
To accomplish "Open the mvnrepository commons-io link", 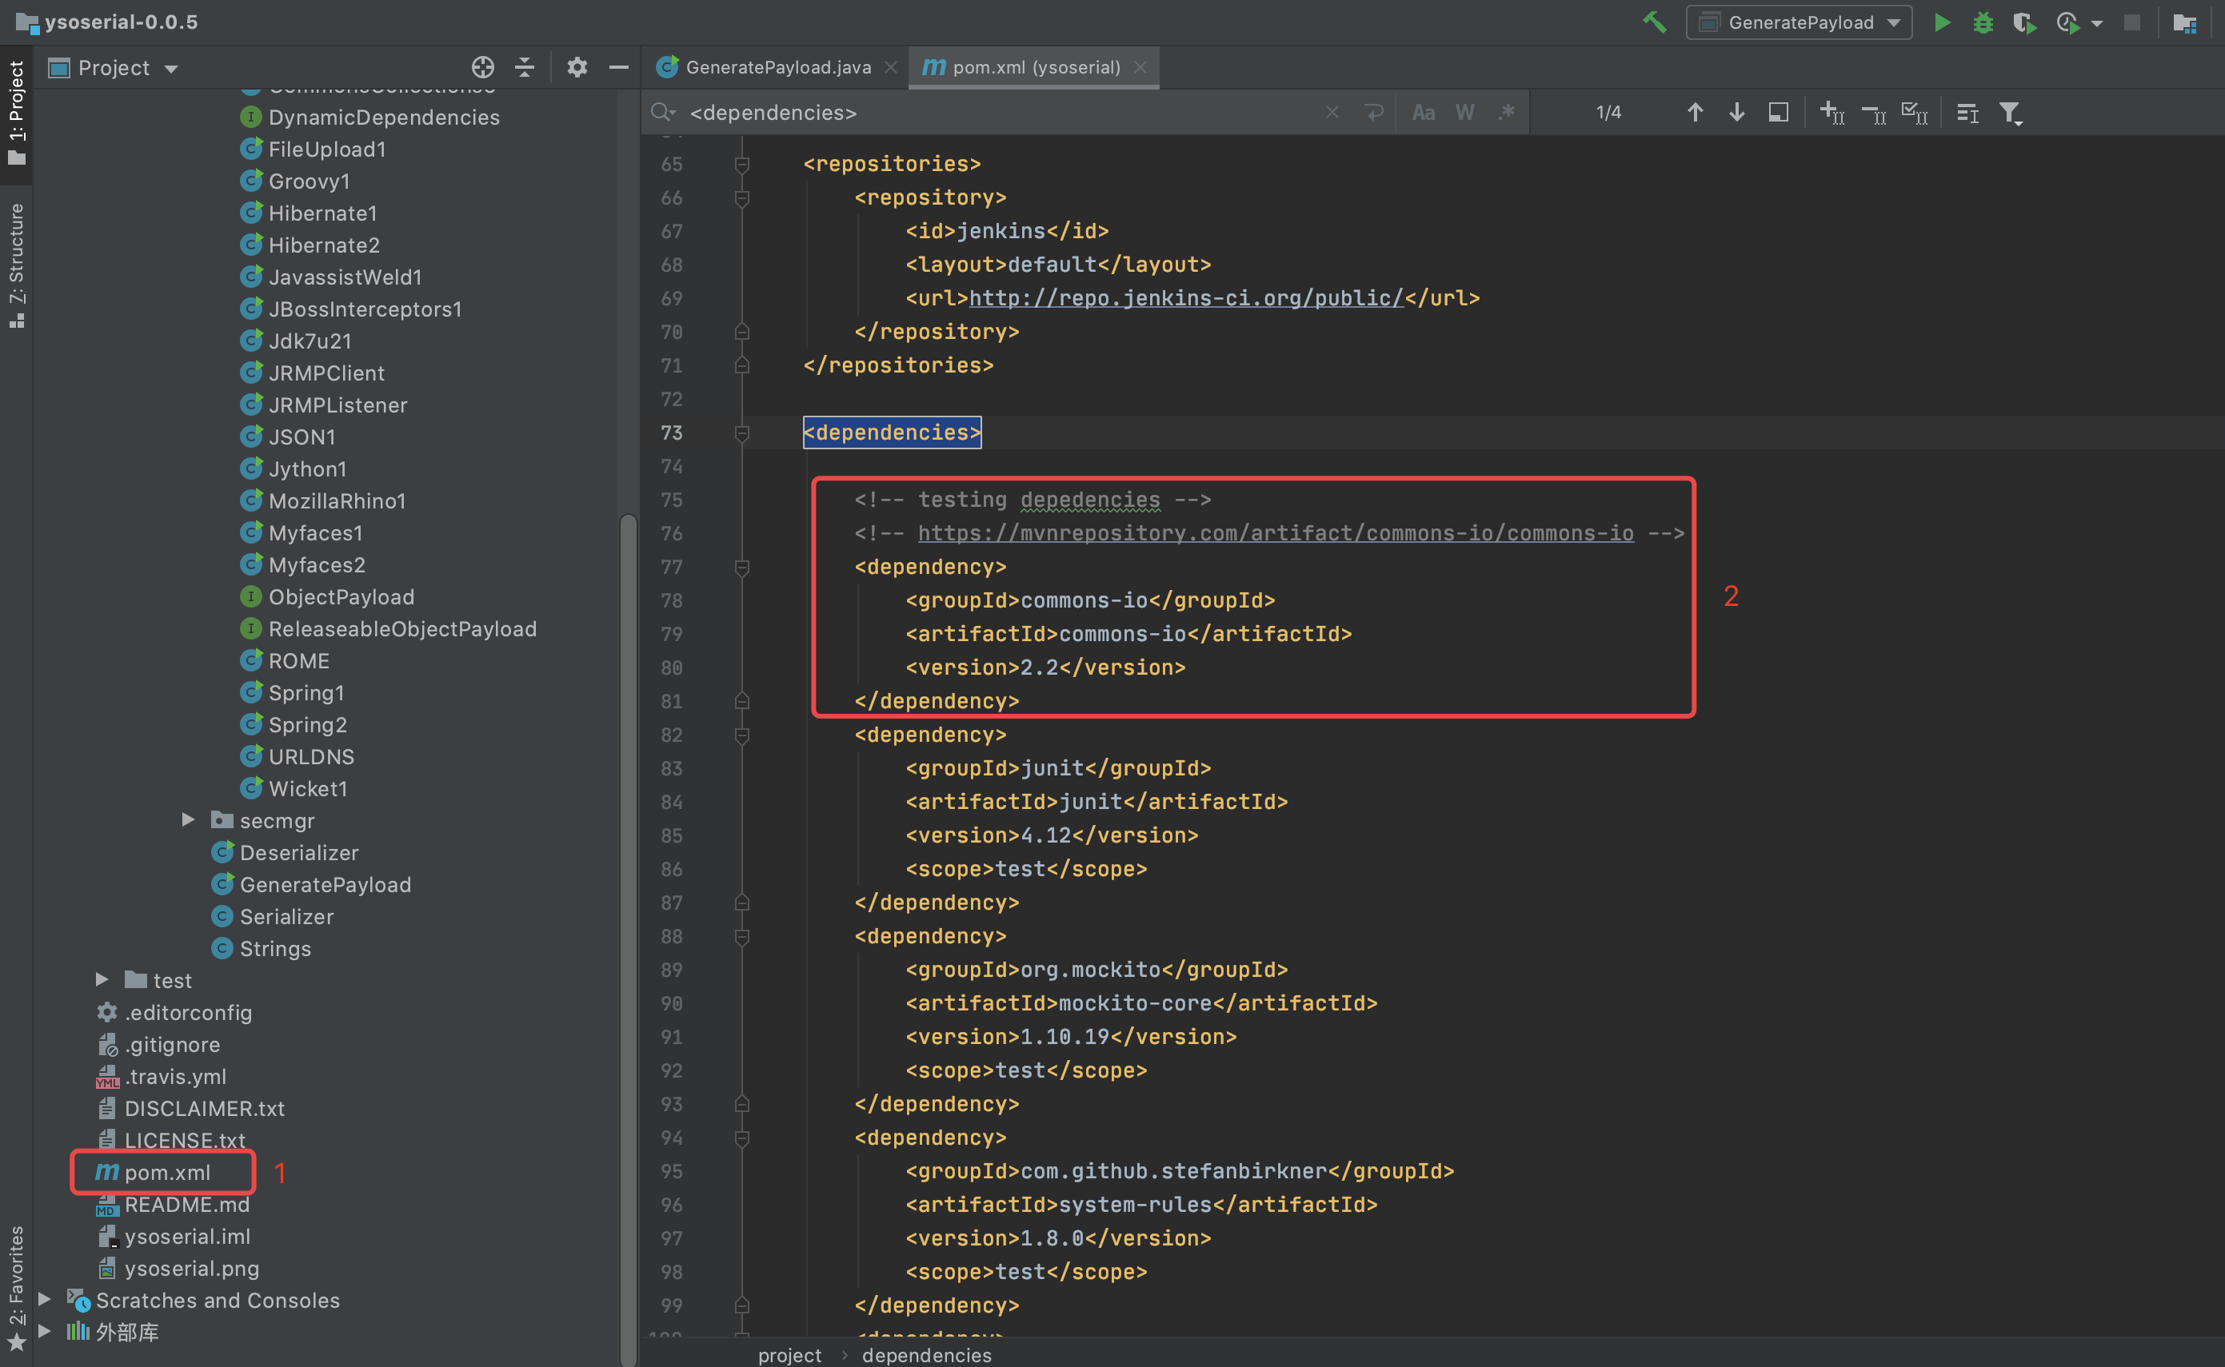I will [x=1276, y=533].
